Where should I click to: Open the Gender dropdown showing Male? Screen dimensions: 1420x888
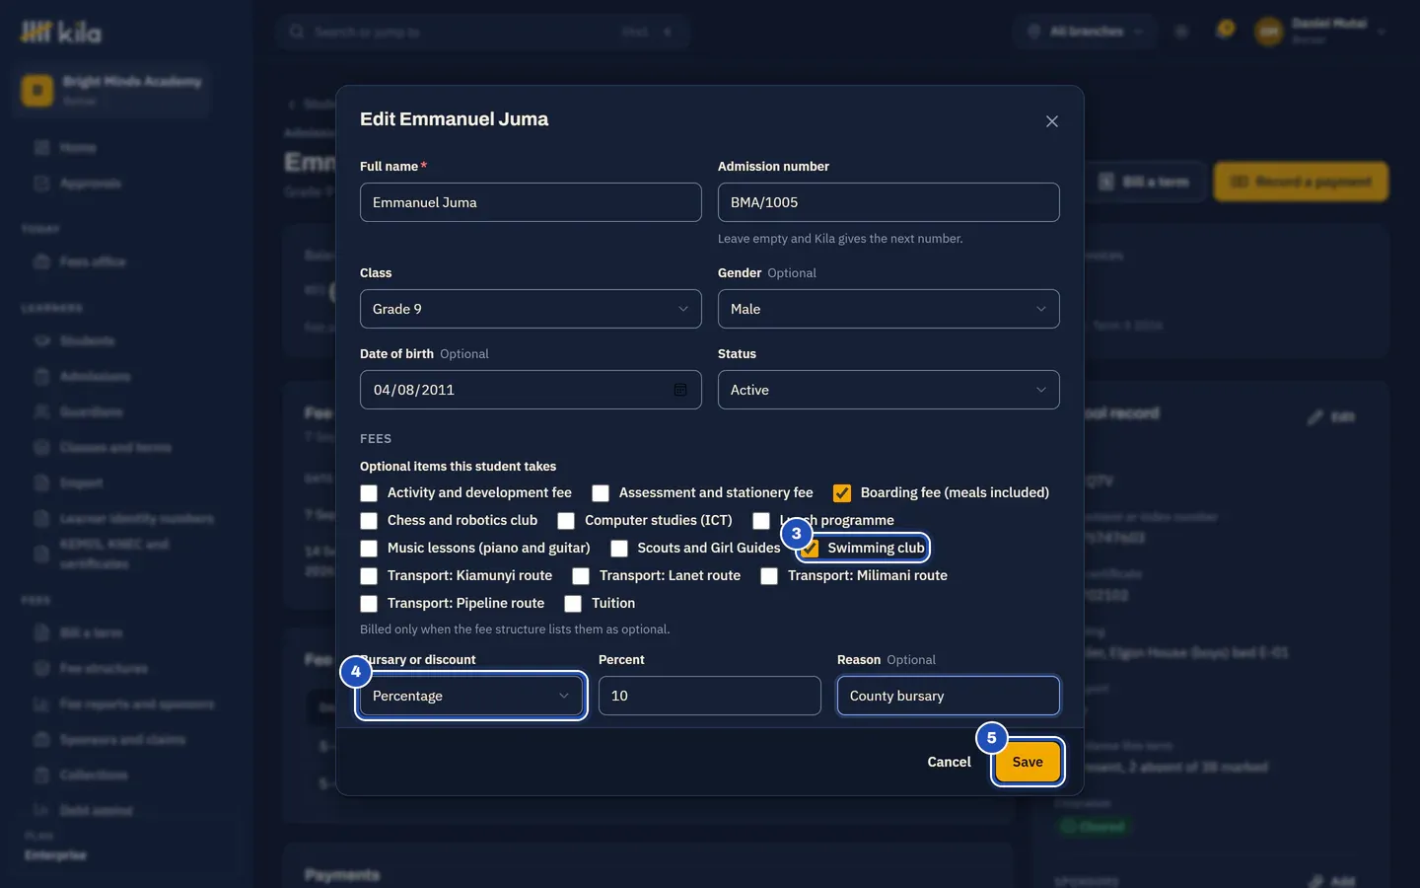888,309
